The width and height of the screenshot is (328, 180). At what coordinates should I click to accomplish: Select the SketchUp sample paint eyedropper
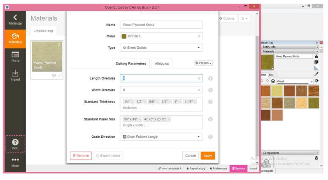[x=316, y=74]
